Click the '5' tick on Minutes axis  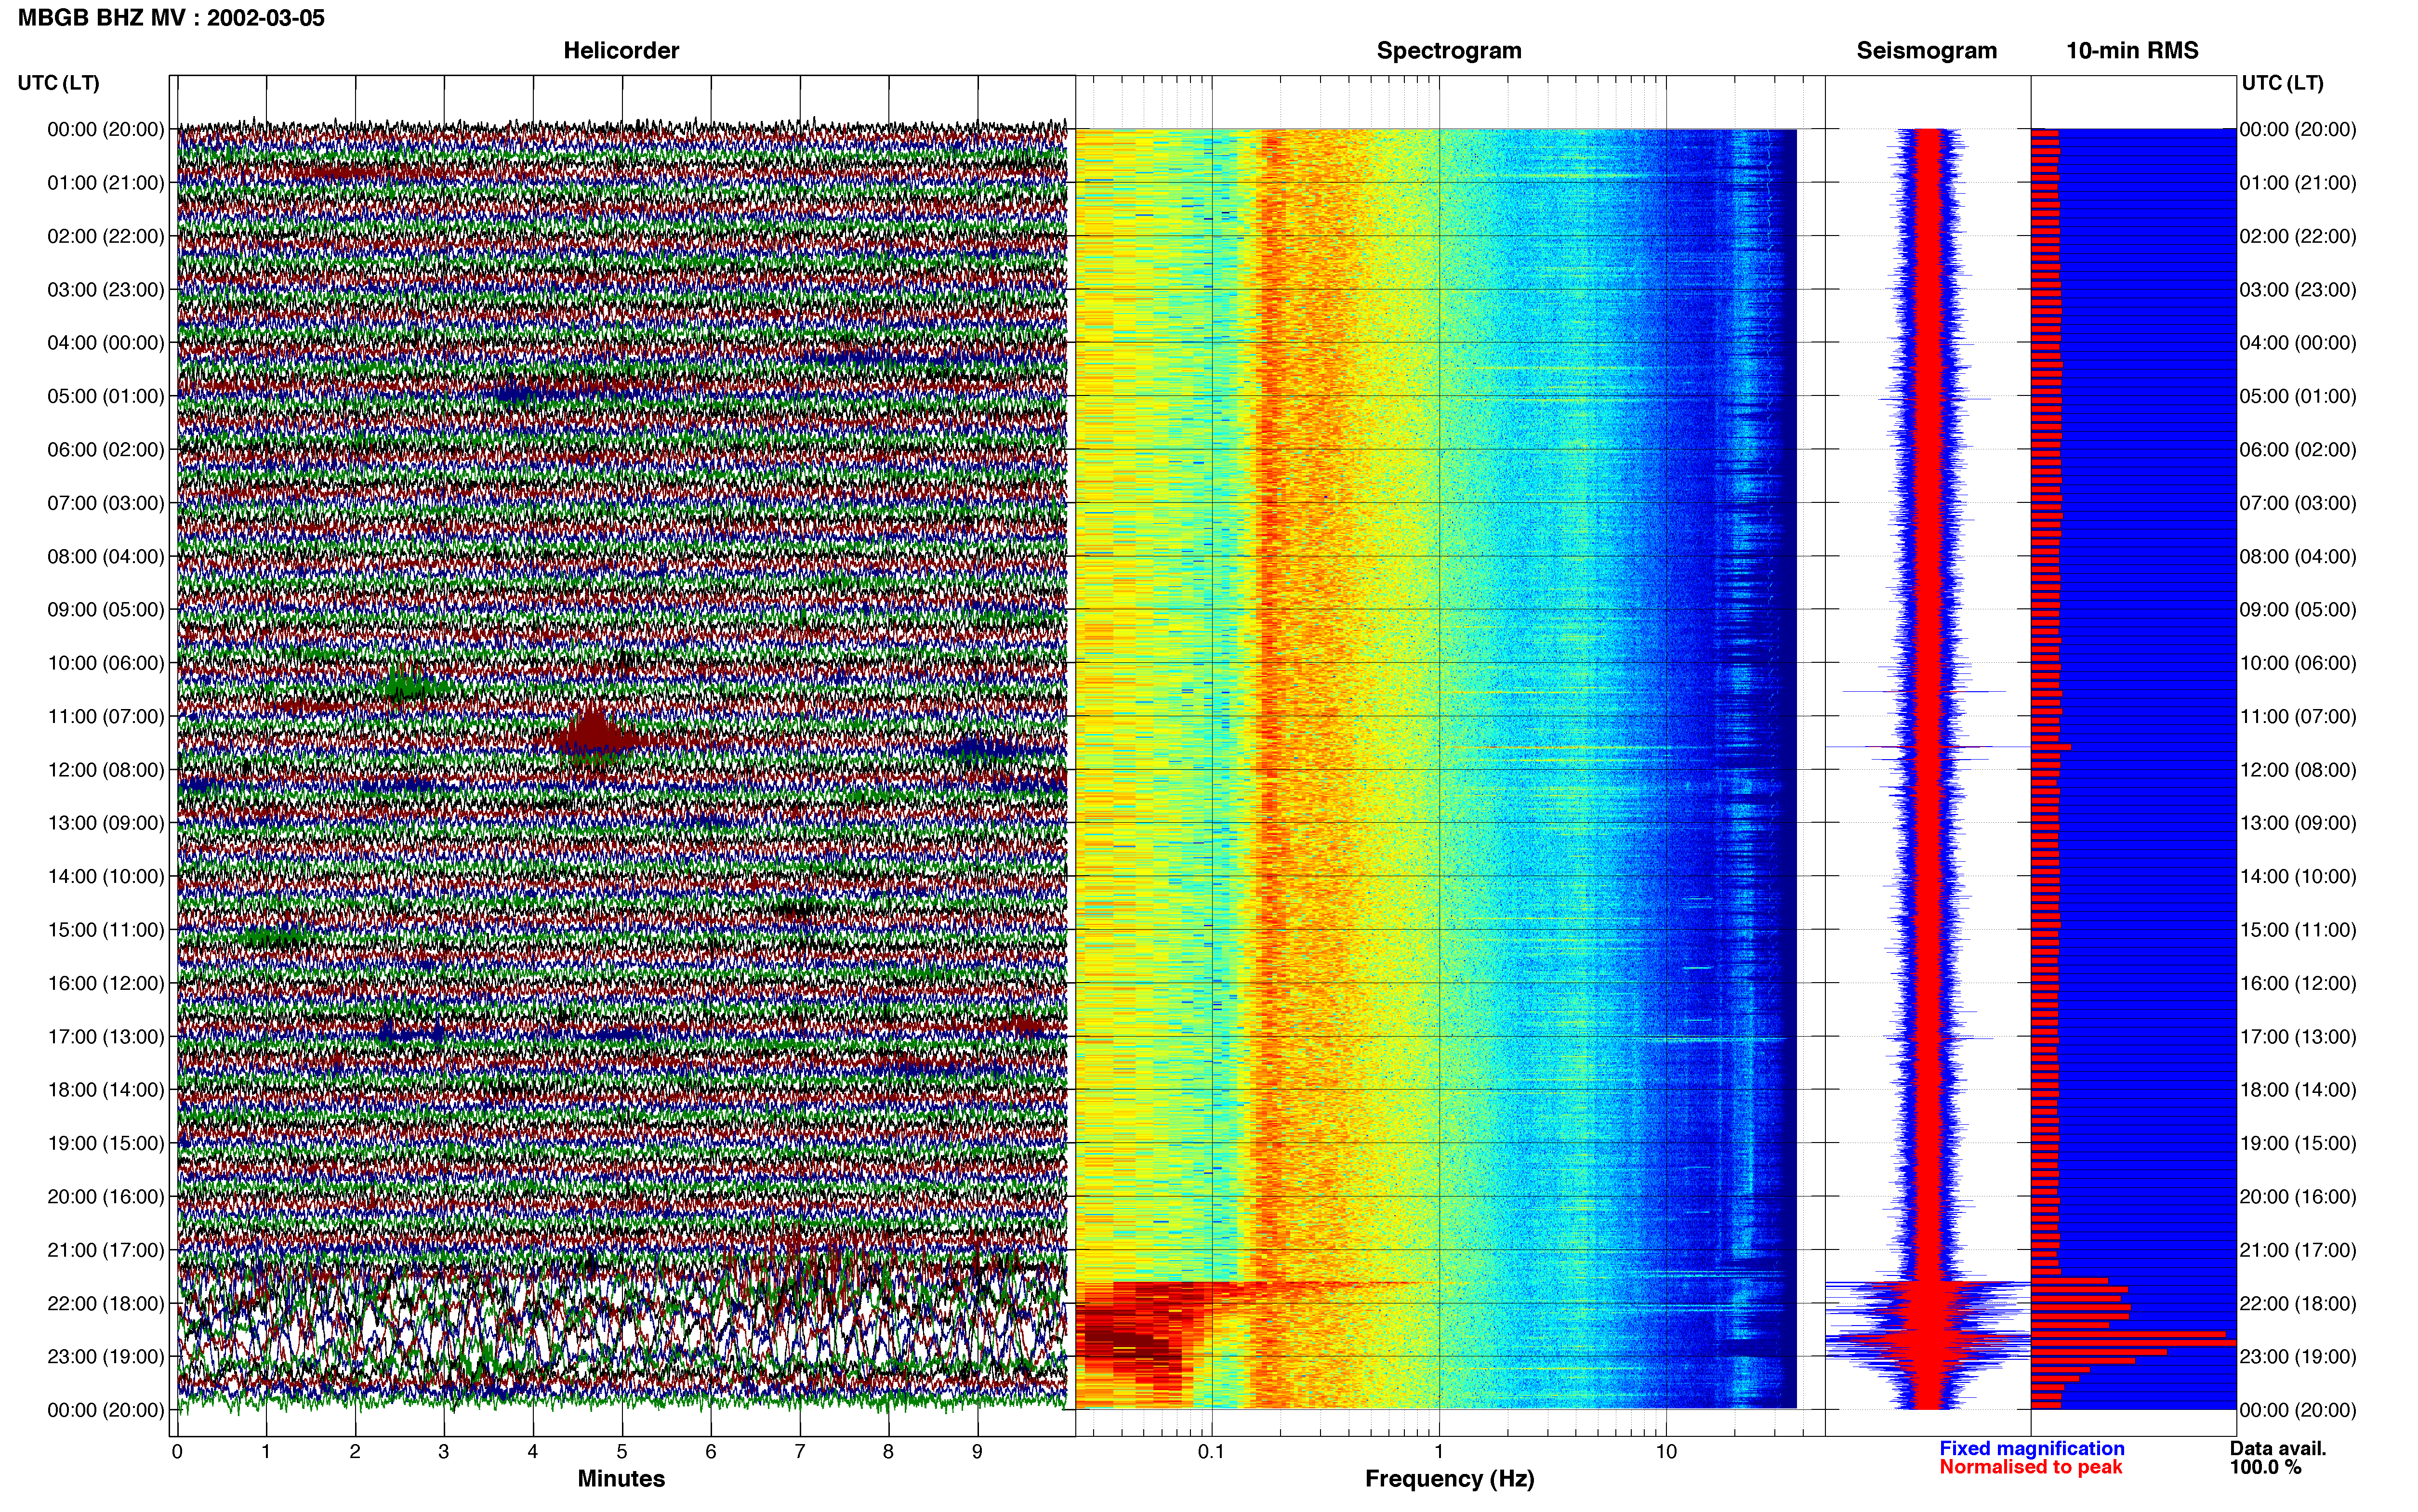pos(622,1452)
